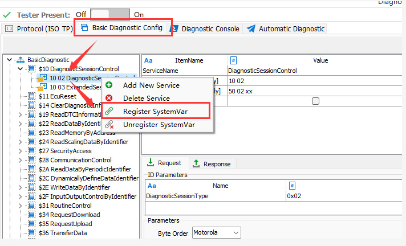Switch to the Diagnostic Console tab
406x246 pixels.
click(205, 28)
